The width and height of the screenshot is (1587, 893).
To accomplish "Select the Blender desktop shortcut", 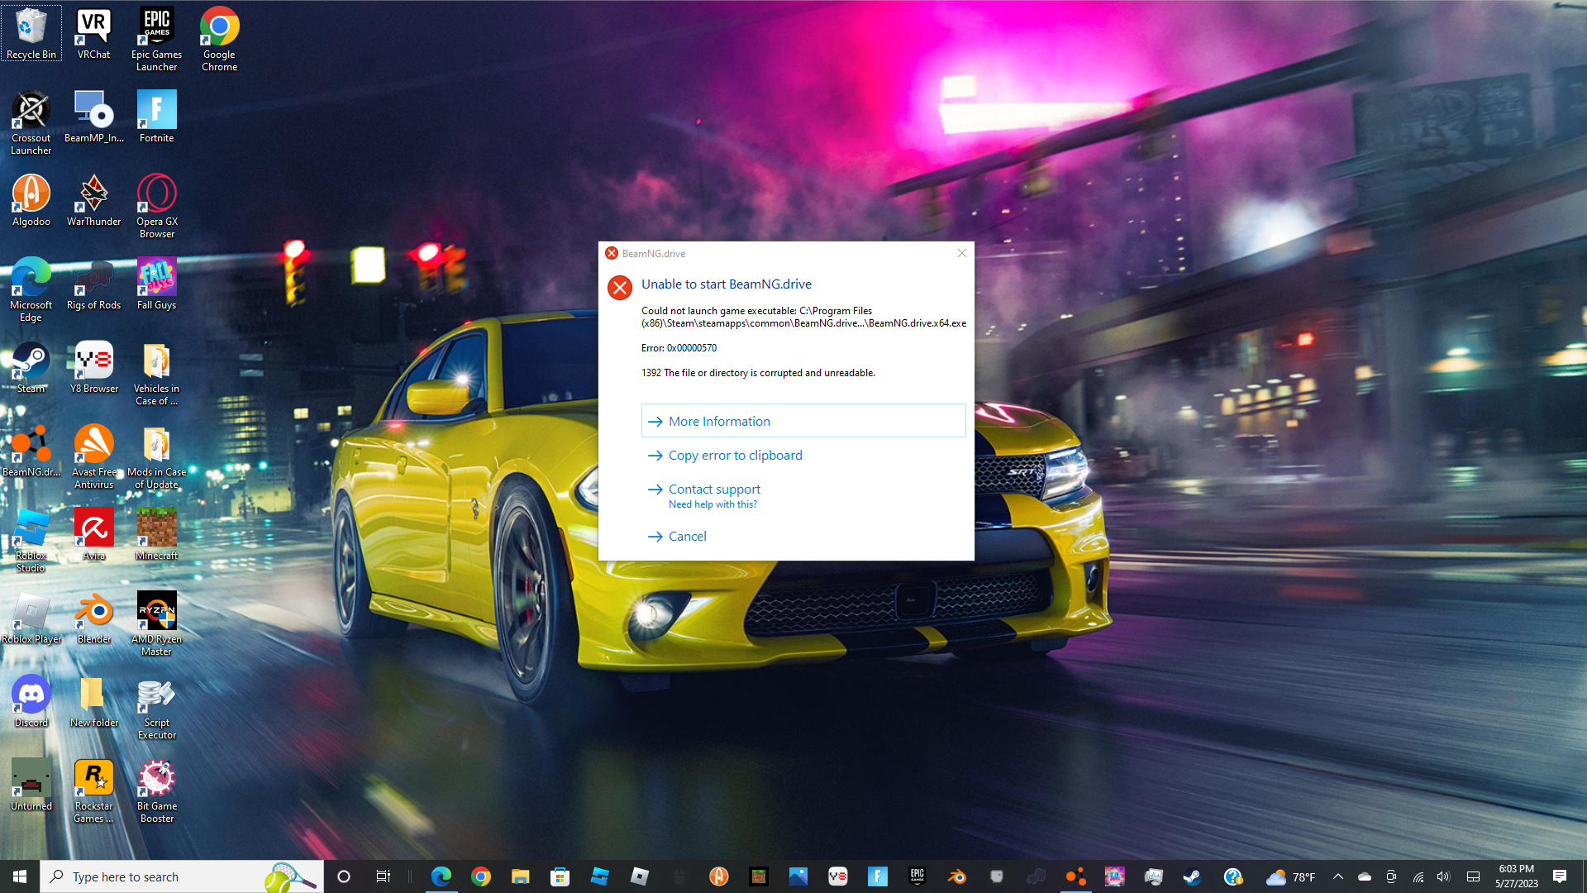I will [x=93, y=618].
